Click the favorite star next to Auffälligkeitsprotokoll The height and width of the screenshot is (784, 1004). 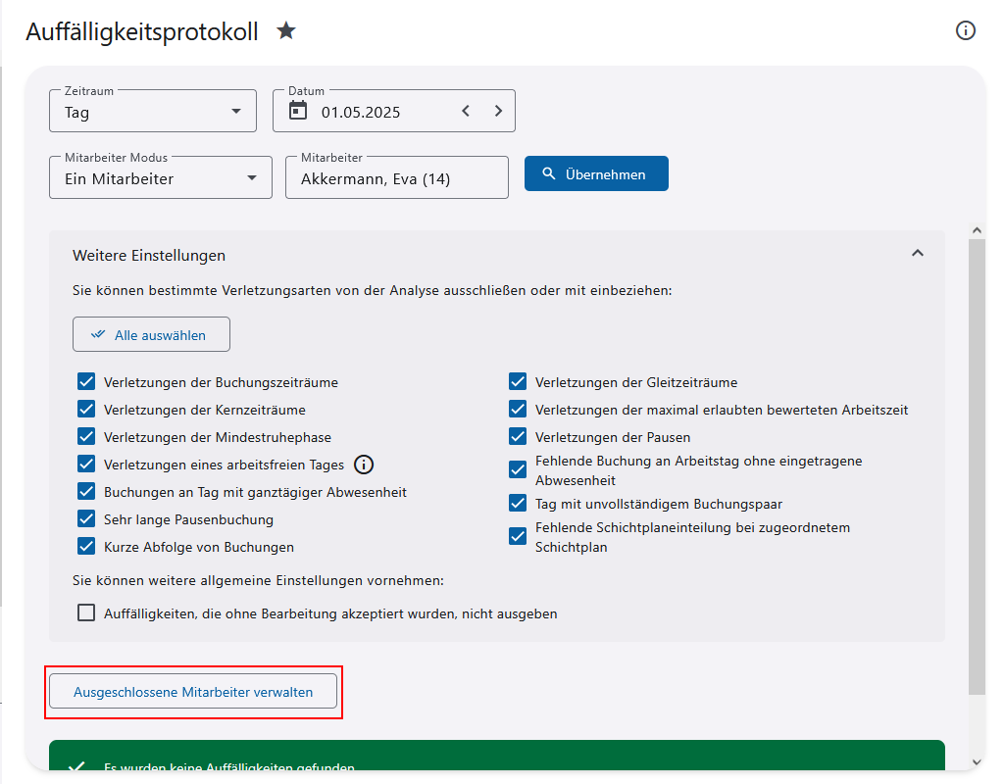click(x=285, y=31)
